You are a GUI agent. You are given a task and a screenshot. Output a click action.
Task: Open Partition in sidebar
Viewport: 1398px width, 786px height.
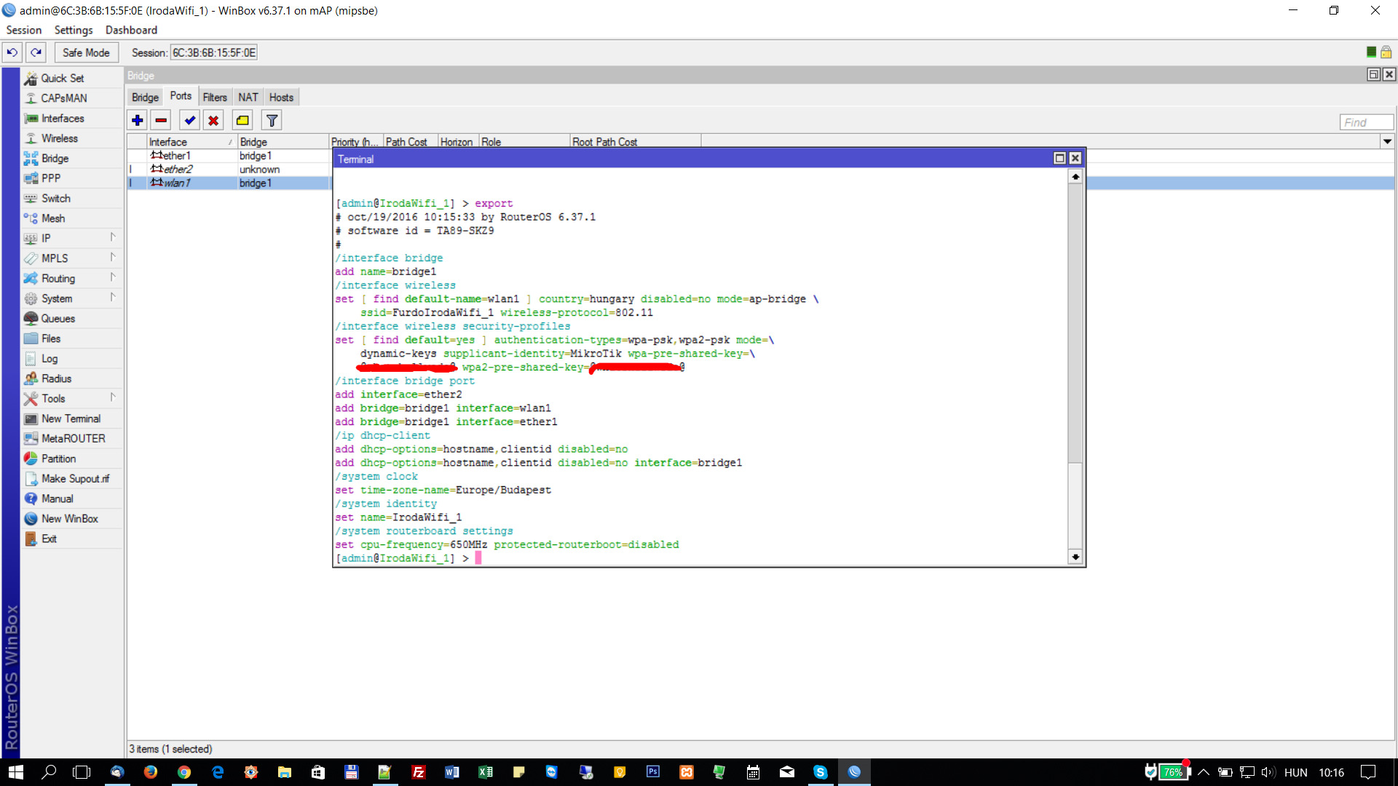pyautogui.click(x=58, y=458)
